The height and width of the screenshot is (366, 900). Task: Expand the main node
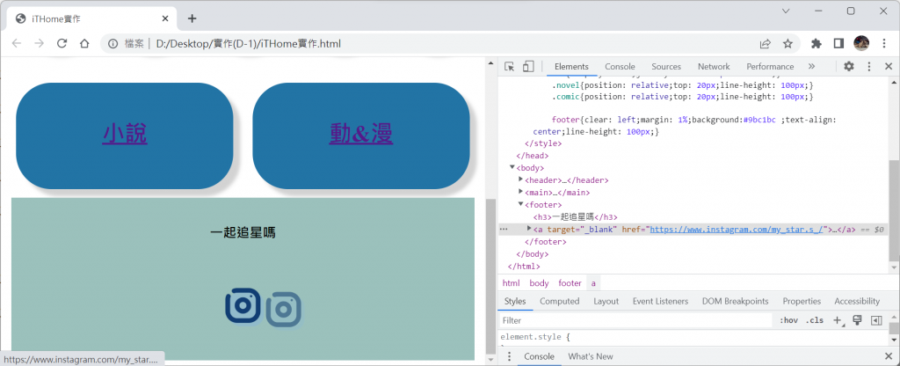coord(520,192)
